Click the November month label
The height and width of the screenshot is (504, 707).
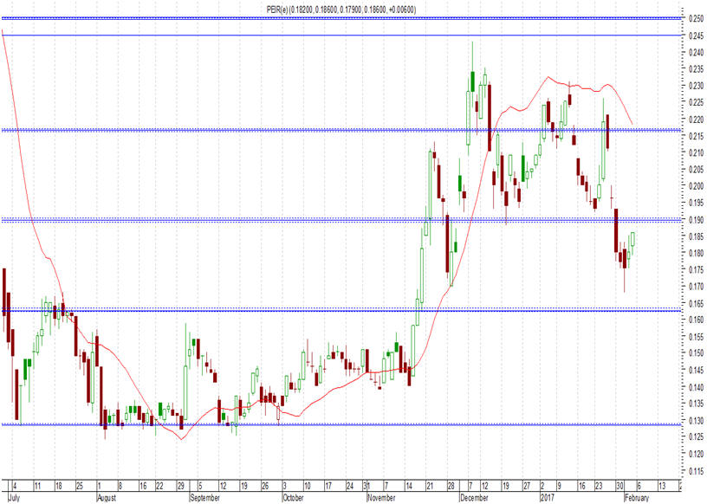coord(381,498)
